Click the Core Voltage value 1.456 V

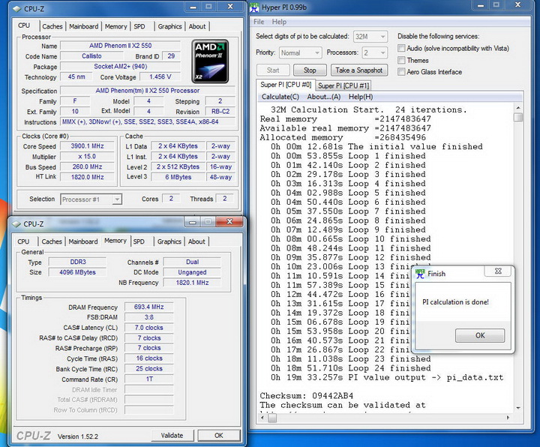tap(160, 76)
